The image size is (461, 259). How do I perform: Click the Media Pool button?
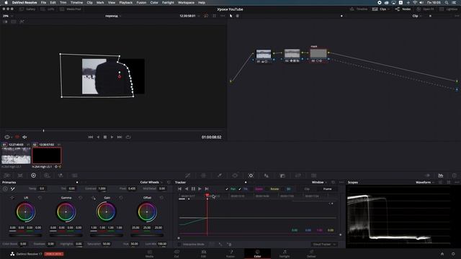pyautogui.click(x=71, y=9)
